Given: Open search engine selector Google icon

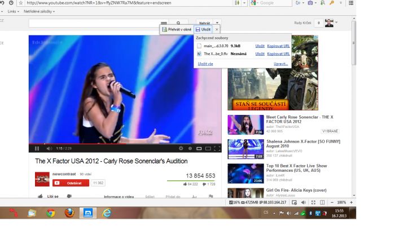Looking at the screenshot, I should (254, 3).
